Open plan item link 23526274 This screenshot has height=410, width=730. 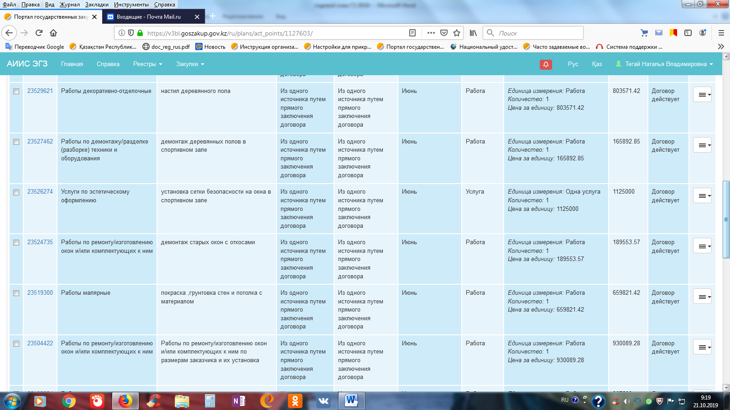(x=40, y=191)
